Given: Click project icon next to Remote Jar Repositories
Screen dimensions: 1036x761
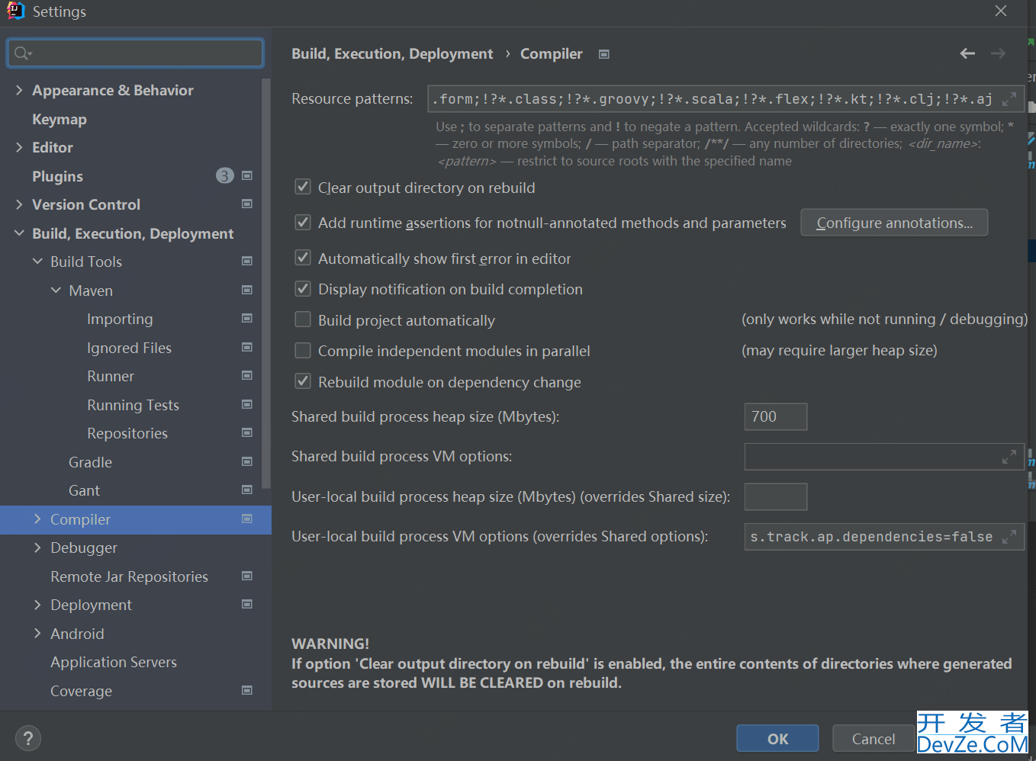Looking at the screenshot, I should point(247,576).
